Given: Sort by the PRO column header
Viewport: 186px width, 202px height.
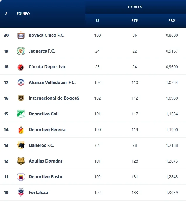Looking at the screenshot, I should click(x=172, y=20).
